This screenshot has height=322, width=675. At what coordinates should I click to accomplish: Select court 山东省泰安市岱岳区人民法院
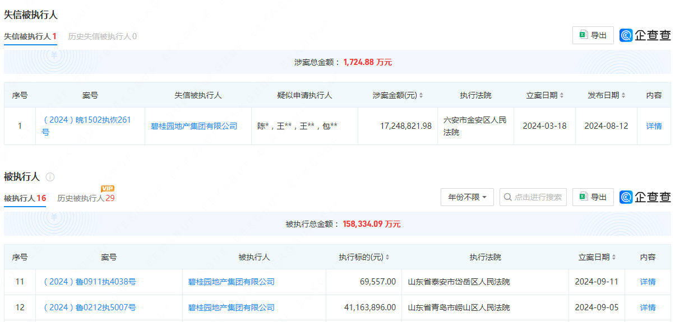(459, 282)
